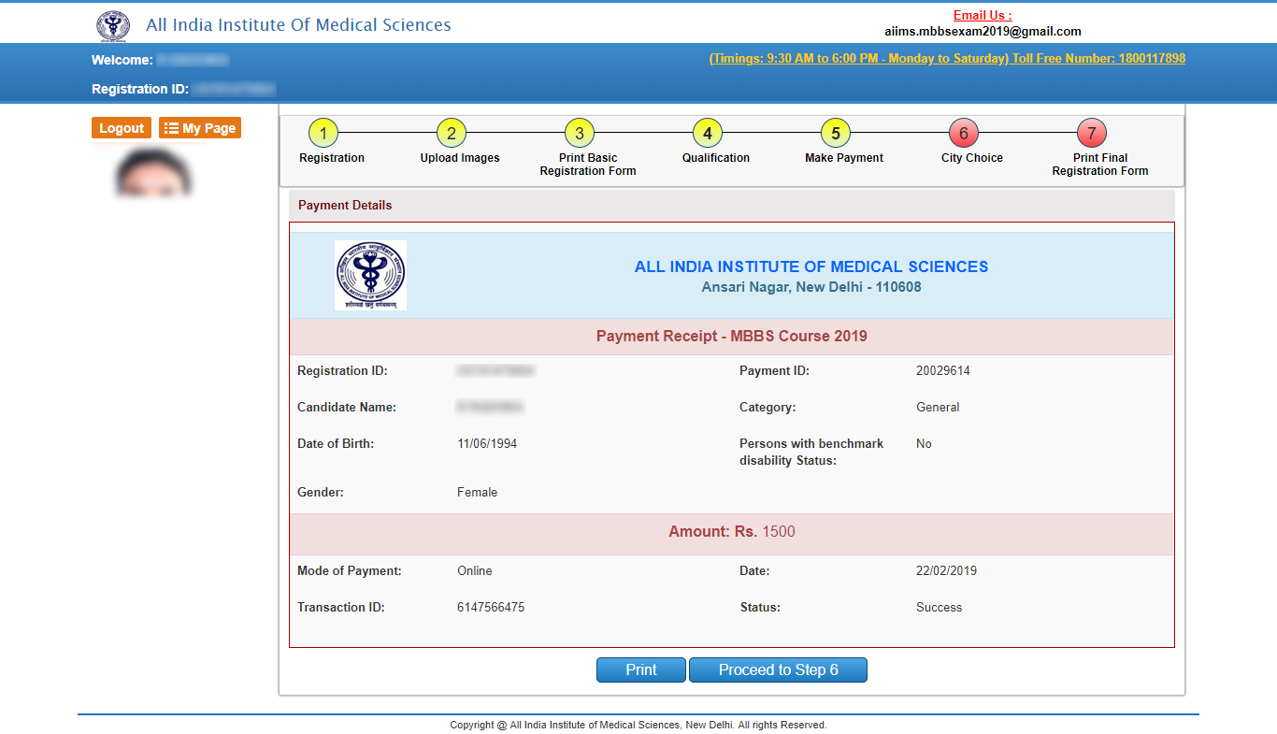
Task: Click the Transaction ID number 6147566475
Action: (491, 608)
